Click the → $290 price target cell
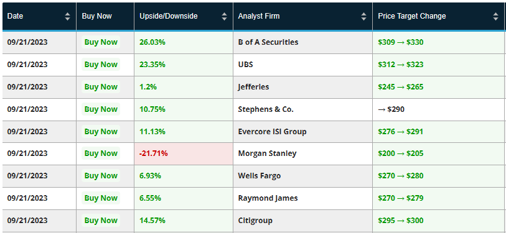The image size is (506, 233). click(438, 109)
